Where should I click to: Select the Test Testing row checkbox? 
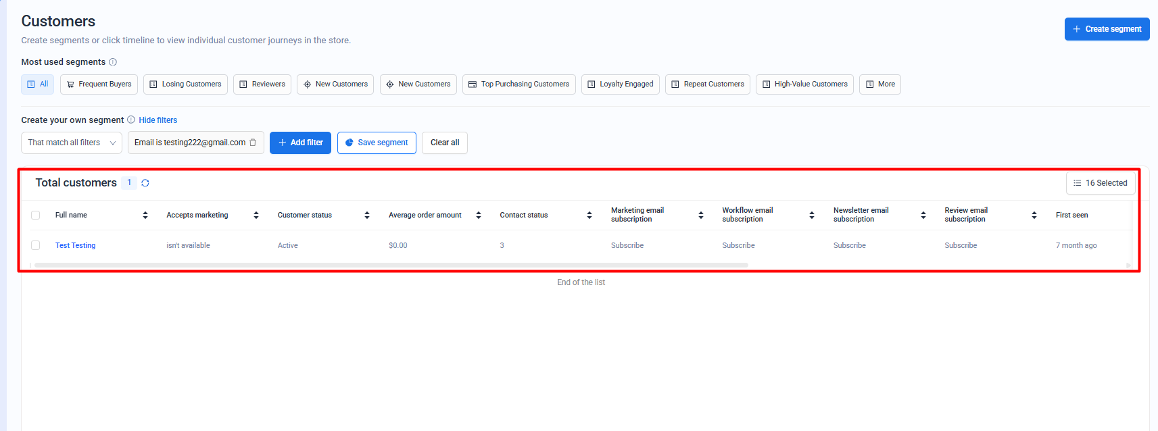point(36,245)
